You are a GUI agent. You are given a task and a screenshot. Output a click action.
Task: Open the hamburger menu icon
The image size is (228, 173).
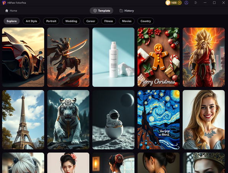(196, 3)
